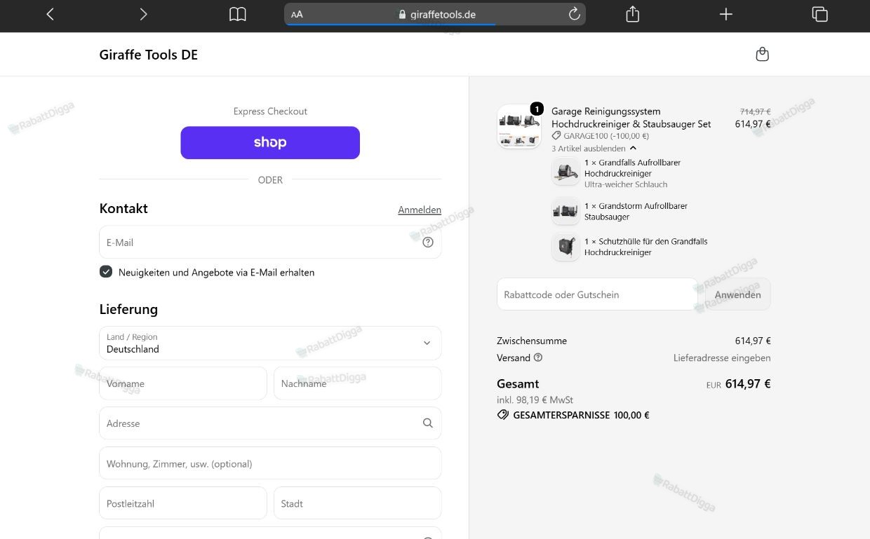Click the Anwenden discount button

(738, 294)
